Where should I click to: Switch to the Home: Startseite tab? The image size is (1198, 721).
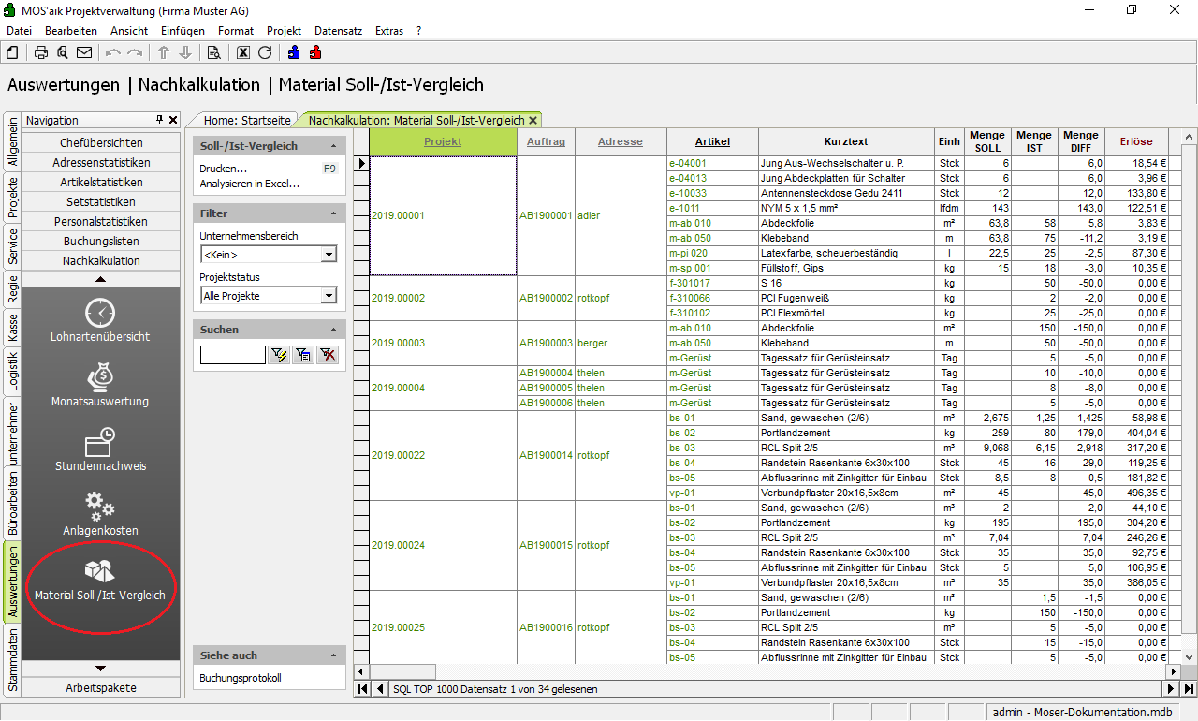[x=248, y=120]
